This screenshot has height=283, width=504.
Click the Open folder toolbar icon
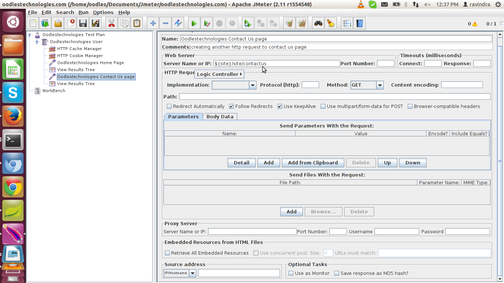[x=58, y=24]
